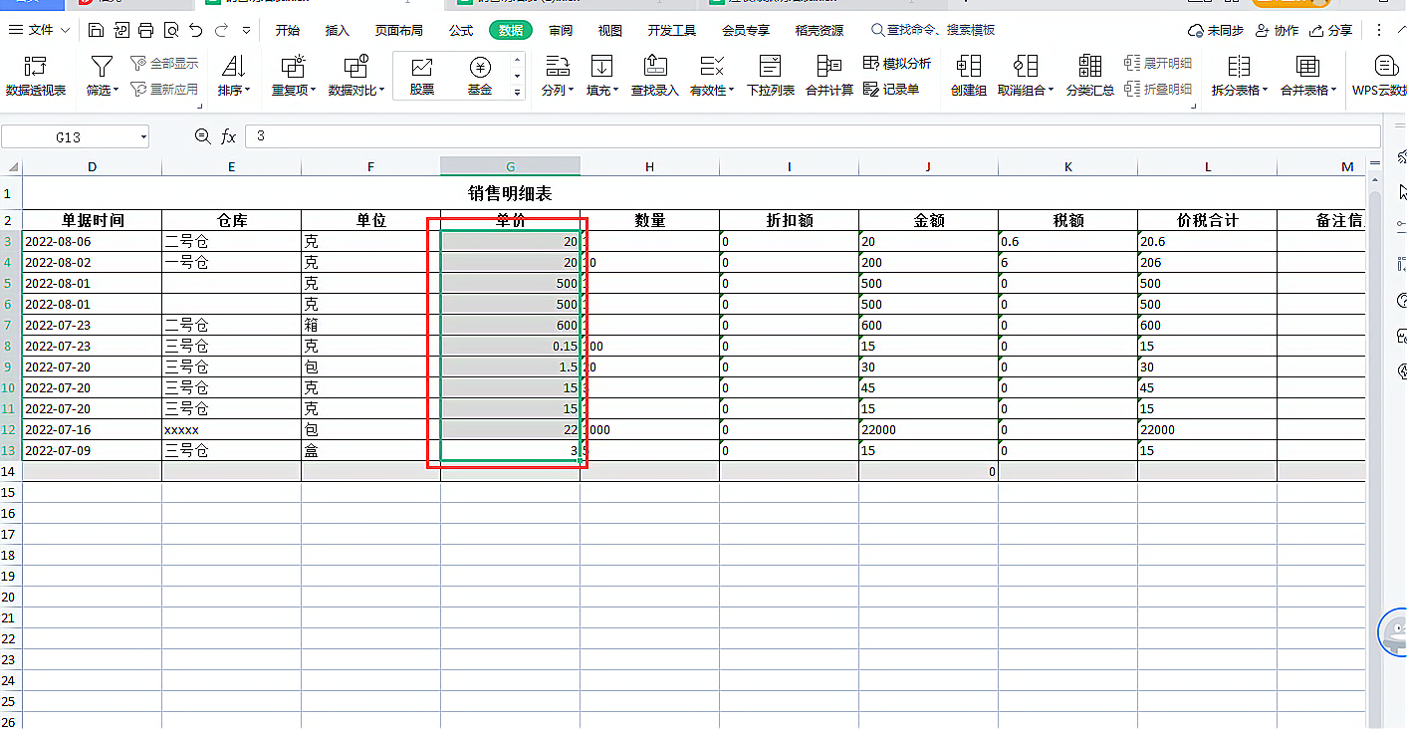The image size is (1407, 730).
Task: Open the 文件 file menu
Action: (41, 31)
